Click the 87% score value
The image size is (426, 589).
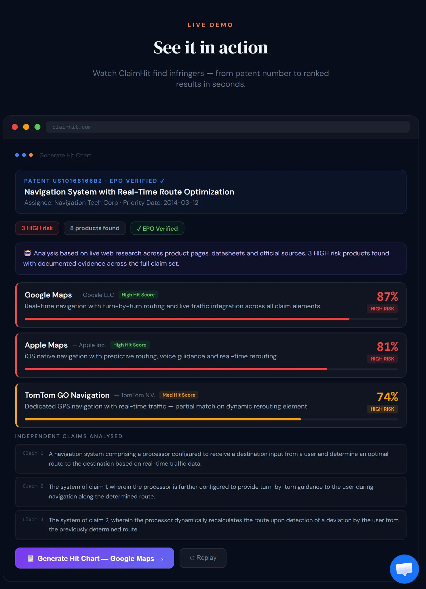387,296
